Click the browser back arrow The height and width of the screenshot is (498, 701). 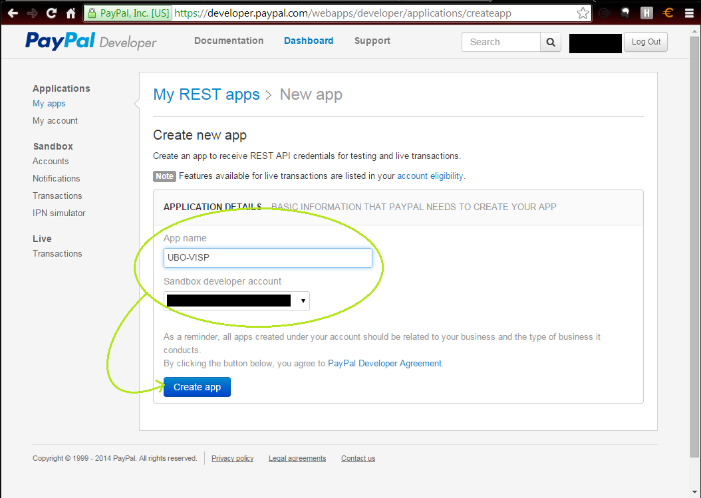point(13,13)
